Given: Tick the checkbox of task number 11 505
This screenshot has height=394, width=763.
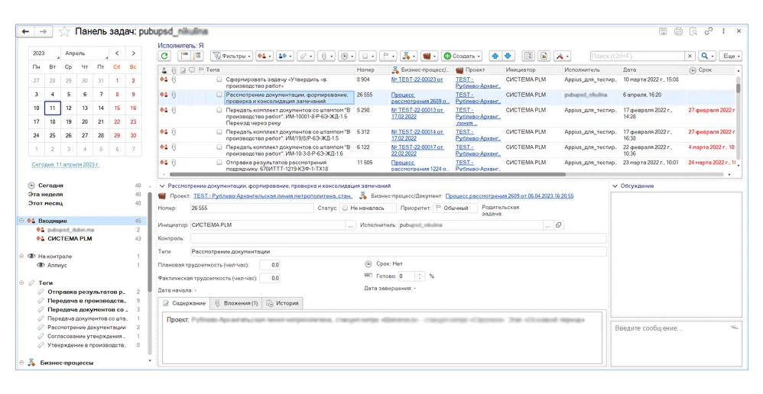Looking at the screenshot, I should pos(219,163).
